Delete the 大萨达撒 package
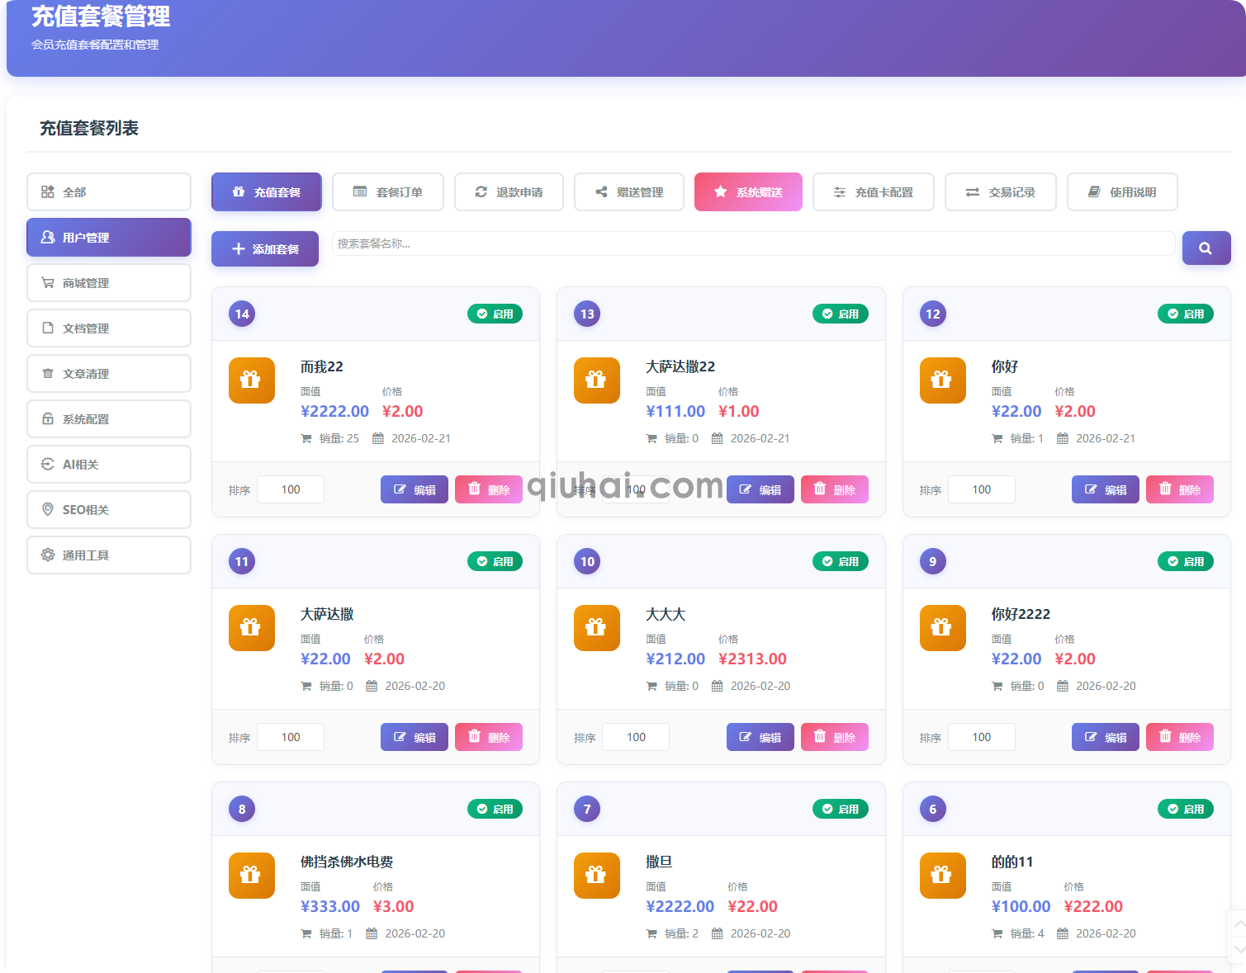1246x973 pixels. click(x=489, y=737)
